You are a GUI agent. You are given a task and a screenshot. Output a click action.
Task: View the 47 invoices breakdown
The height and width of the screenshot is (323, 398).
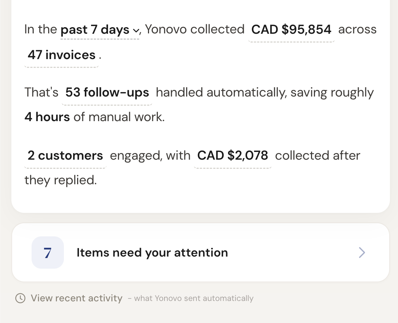[x=61, y=55]
